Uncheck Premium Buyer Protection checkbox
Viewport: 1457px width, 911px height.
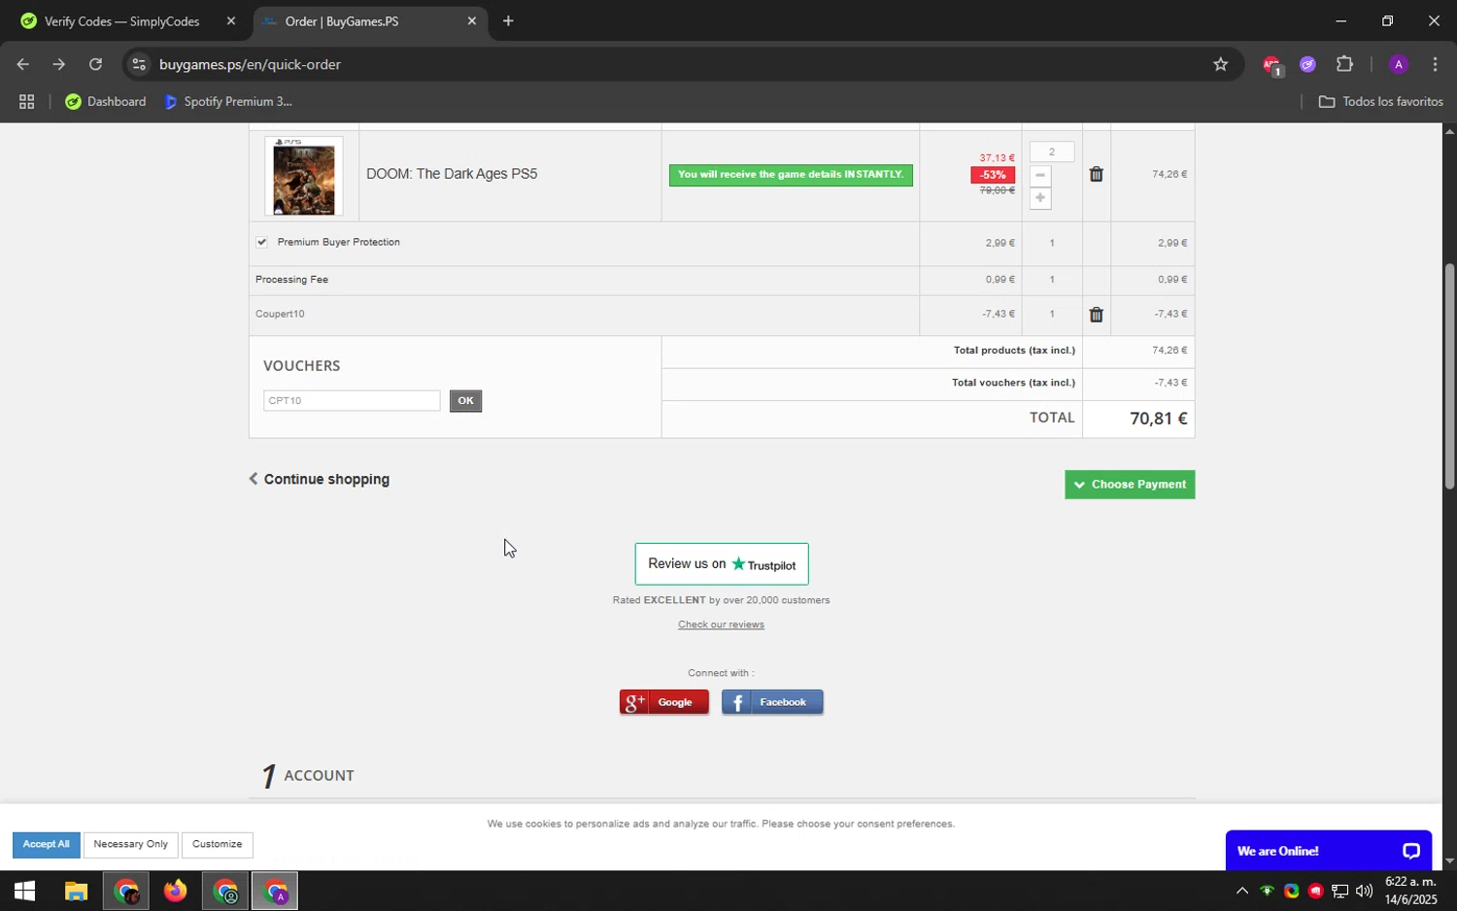(x=261, y=242)
